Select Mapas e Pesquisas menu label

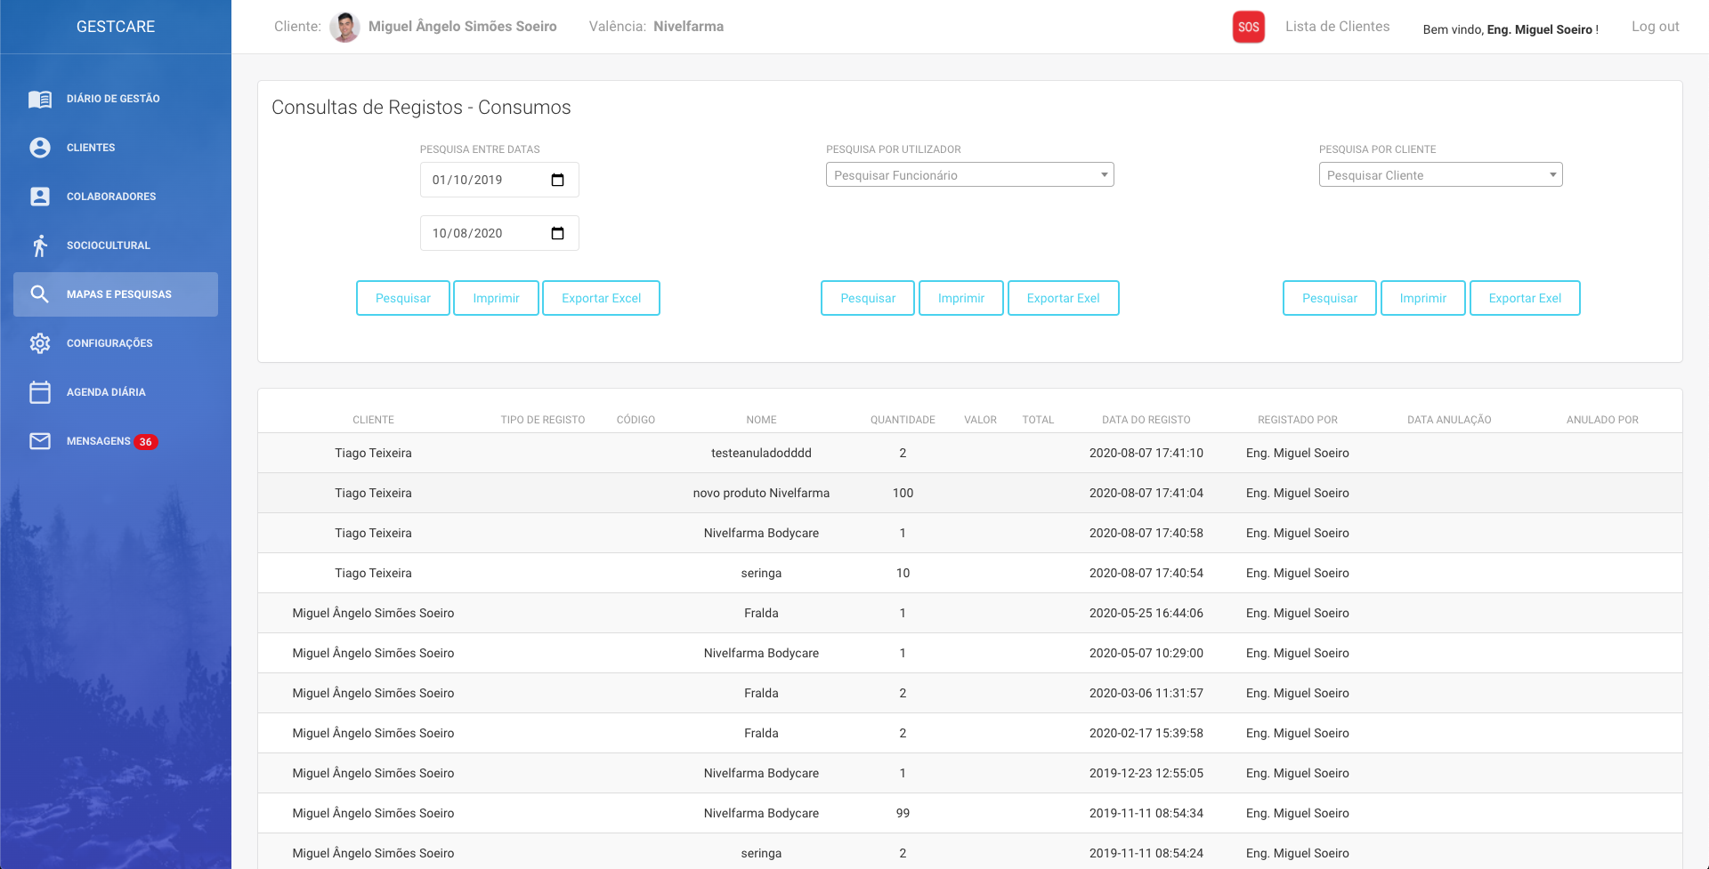click(x=119, y=294)
